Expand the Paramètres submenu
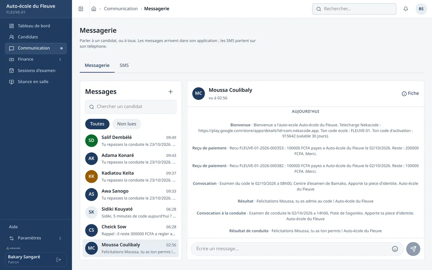This screenshot has height=270, width=432. pos(36,238)
